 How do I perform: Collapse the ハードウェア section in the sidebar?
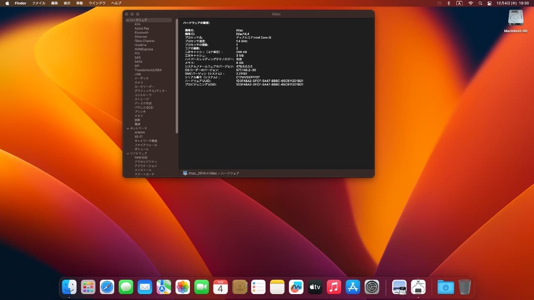[x=128, y=20]
